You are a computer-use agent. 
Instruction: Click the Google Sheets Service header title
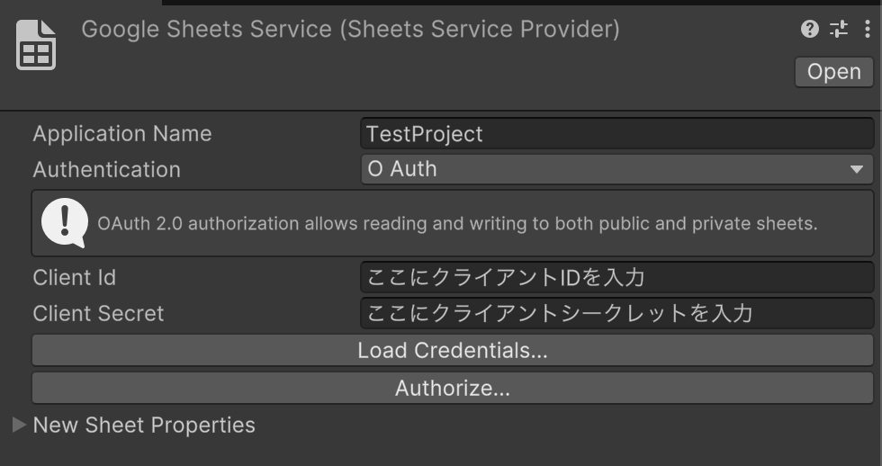(350, 29)
